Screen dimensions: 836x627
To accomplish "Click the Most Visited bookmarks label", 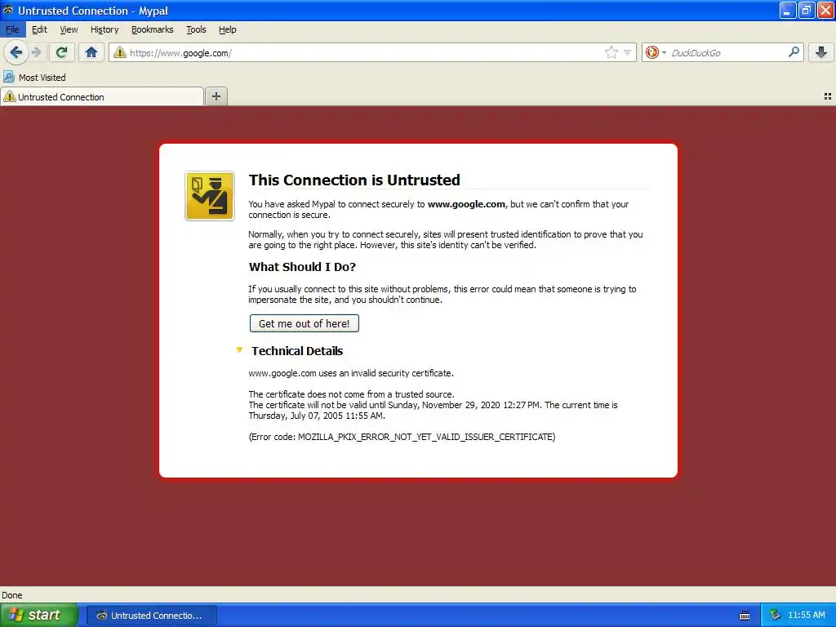I will [x=42, y=78].
